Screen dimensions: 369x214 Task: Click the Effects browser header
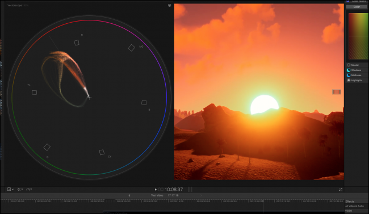[x=350, y=202]
